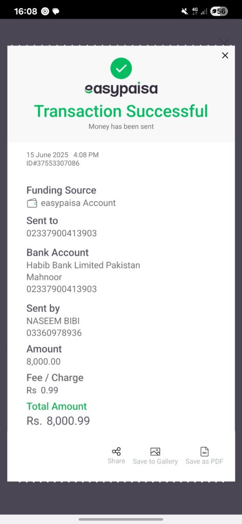Image resolution: width=242 pixels, height=524 pixels.
Task: Tap the home gesture bar at the bottom
Action: [x=121, y=519]
